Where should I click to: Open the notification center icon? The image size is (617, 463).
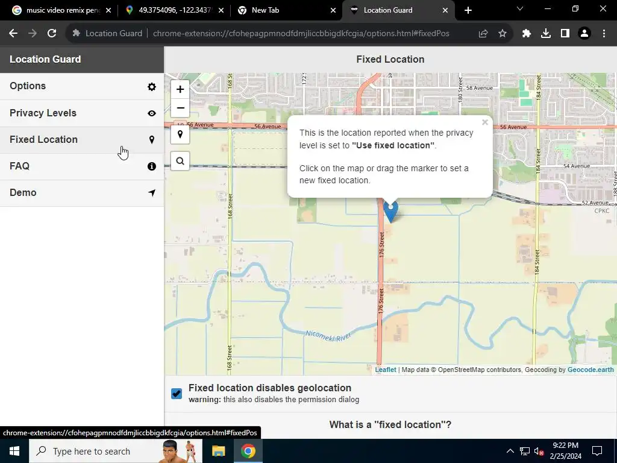click(597, 451)
